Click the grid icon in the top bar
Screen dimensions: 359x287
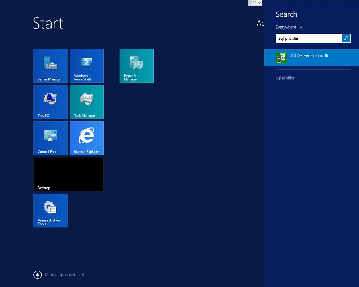(250, 3)
